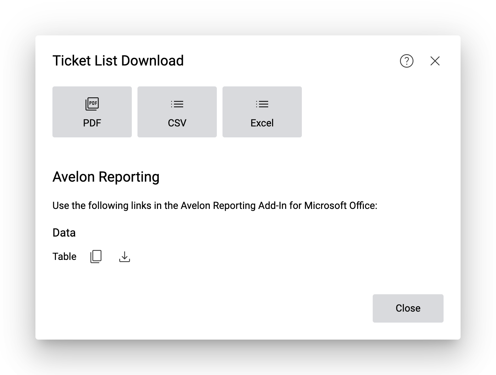Click empty space right of Excel button

(x=372, y=112)
